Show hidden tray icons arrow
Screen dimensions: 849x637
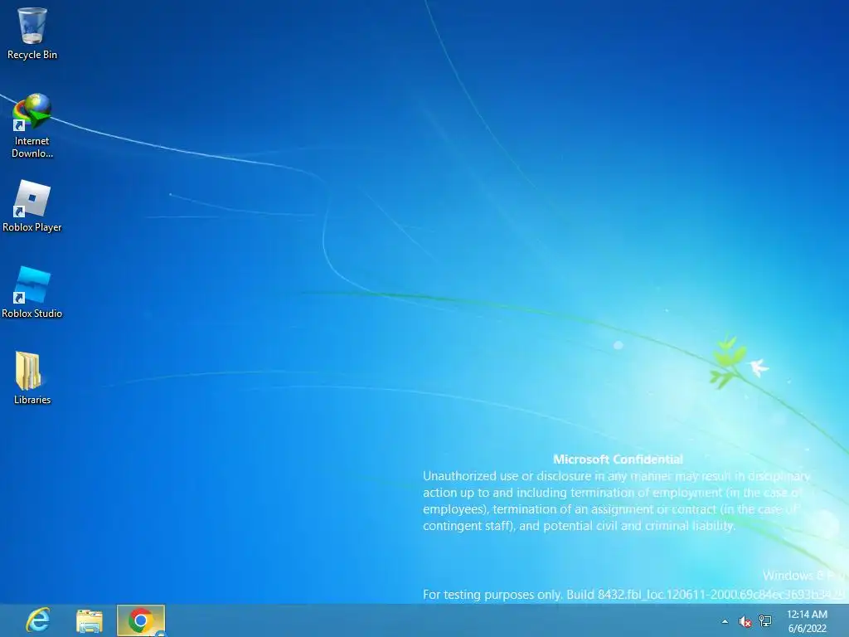click(725, 621)
